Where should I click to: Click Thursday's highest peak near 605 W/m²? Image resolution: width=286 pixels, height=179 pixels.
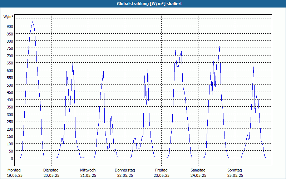click(148, 69)
